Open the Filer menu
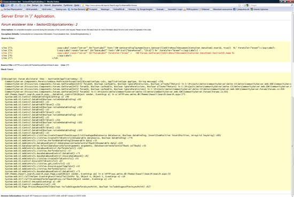Viewport: 294px width, 197px height. point(29,5)
